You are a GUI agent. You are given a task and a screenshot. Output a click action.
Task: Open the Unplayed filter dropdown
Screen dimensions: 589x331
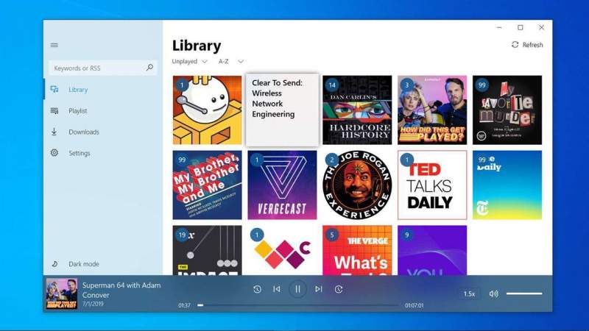tap(190, 61)
